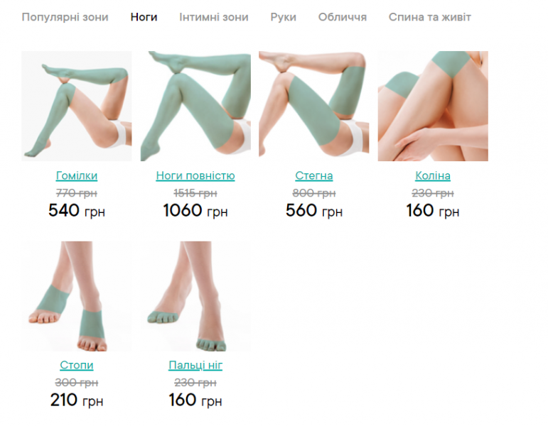Click the Пальці ніг link
Screen dimensions: 548x426
click(195, 365)
